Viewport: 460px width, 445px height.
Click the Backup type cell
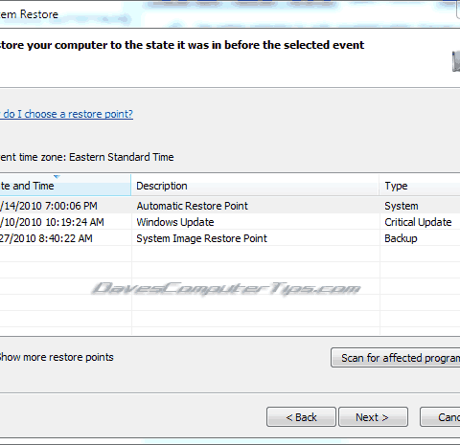(401, 238)
